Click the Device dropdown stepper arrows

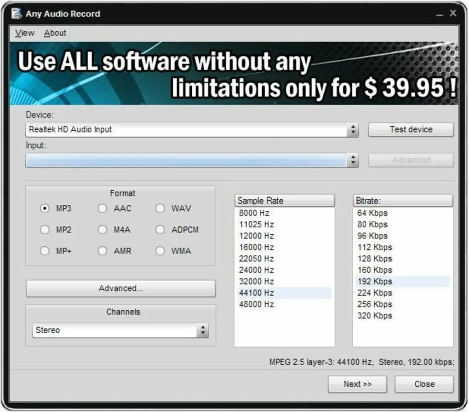pyautogui.click(x=353, y=129)
